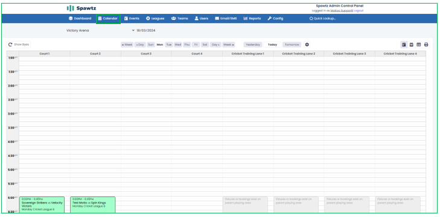Click Spawtz Admin Control Panel title
Image resolution: width=440 pixels, height=217 pixels.
pyautogui.click(x=340, y=5)
